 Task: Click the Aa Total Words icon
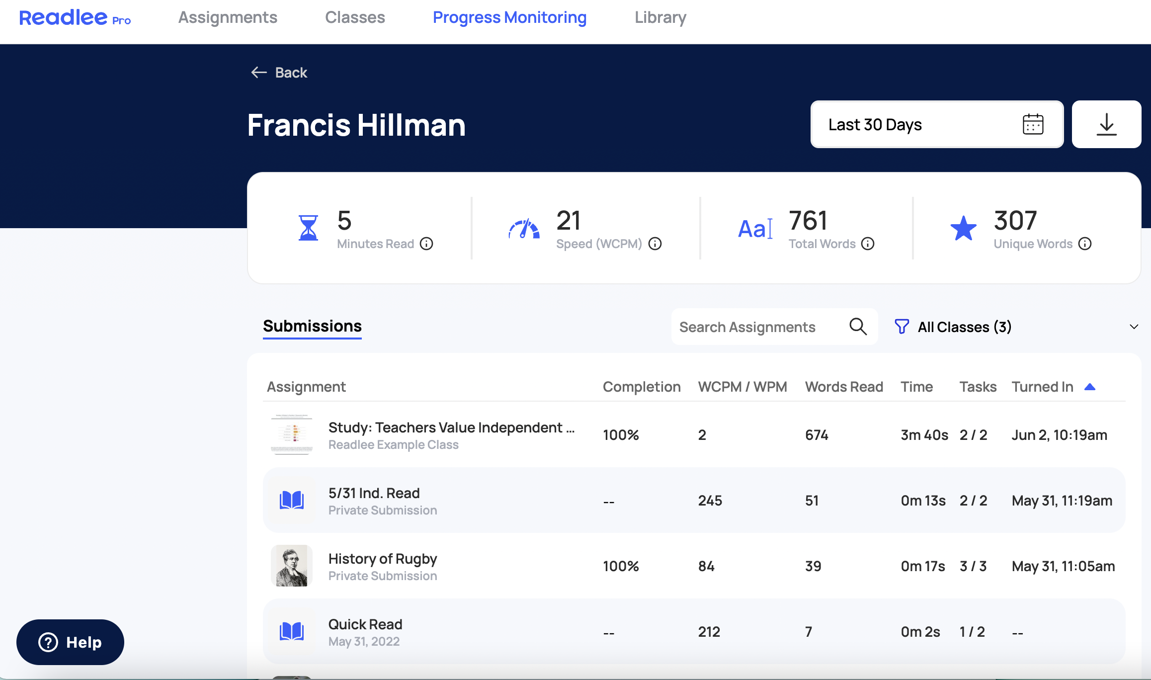coord(755,229)
